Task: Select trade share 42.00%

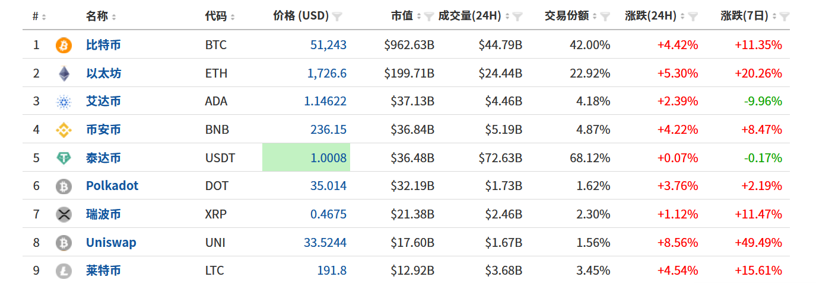Action: pyautogui.click(x=589, y=45)
